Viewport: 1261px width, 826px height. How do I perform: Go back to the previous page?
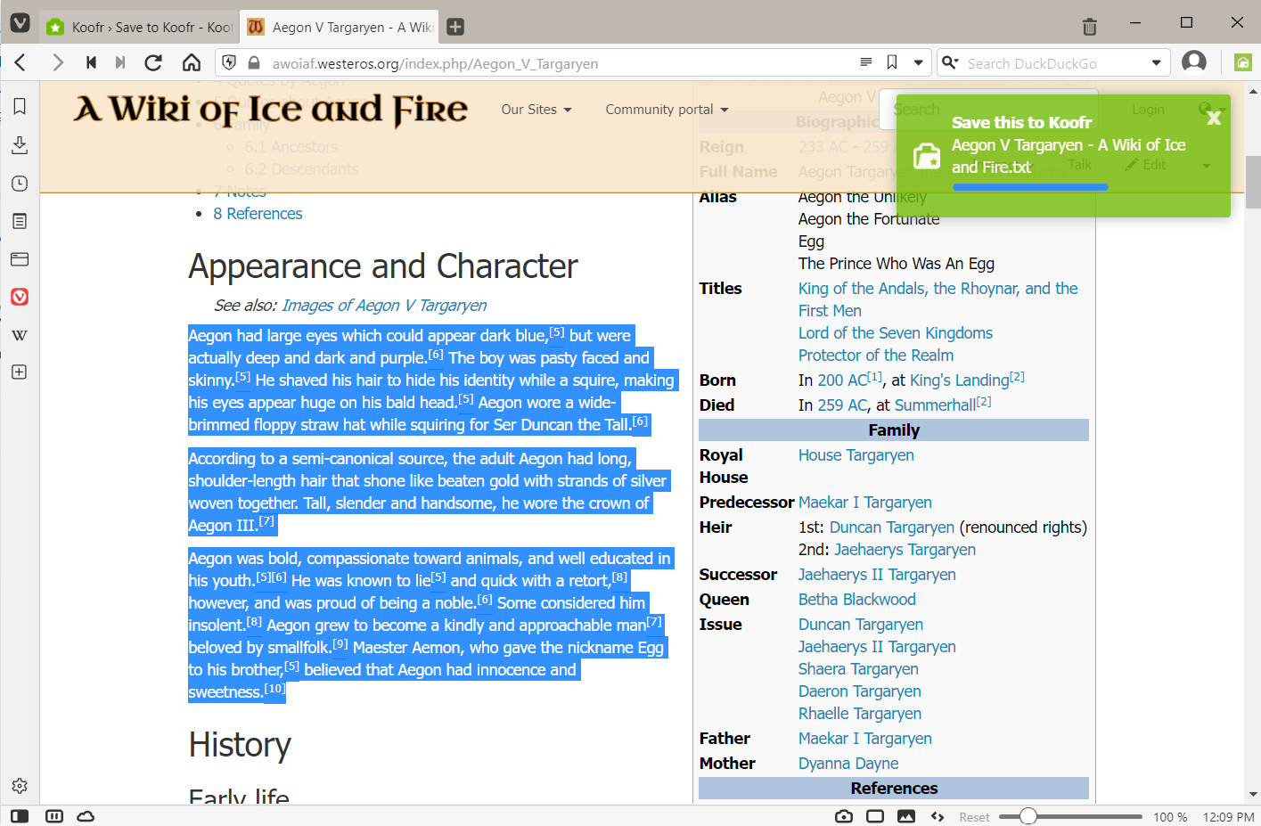pos(20,62)
